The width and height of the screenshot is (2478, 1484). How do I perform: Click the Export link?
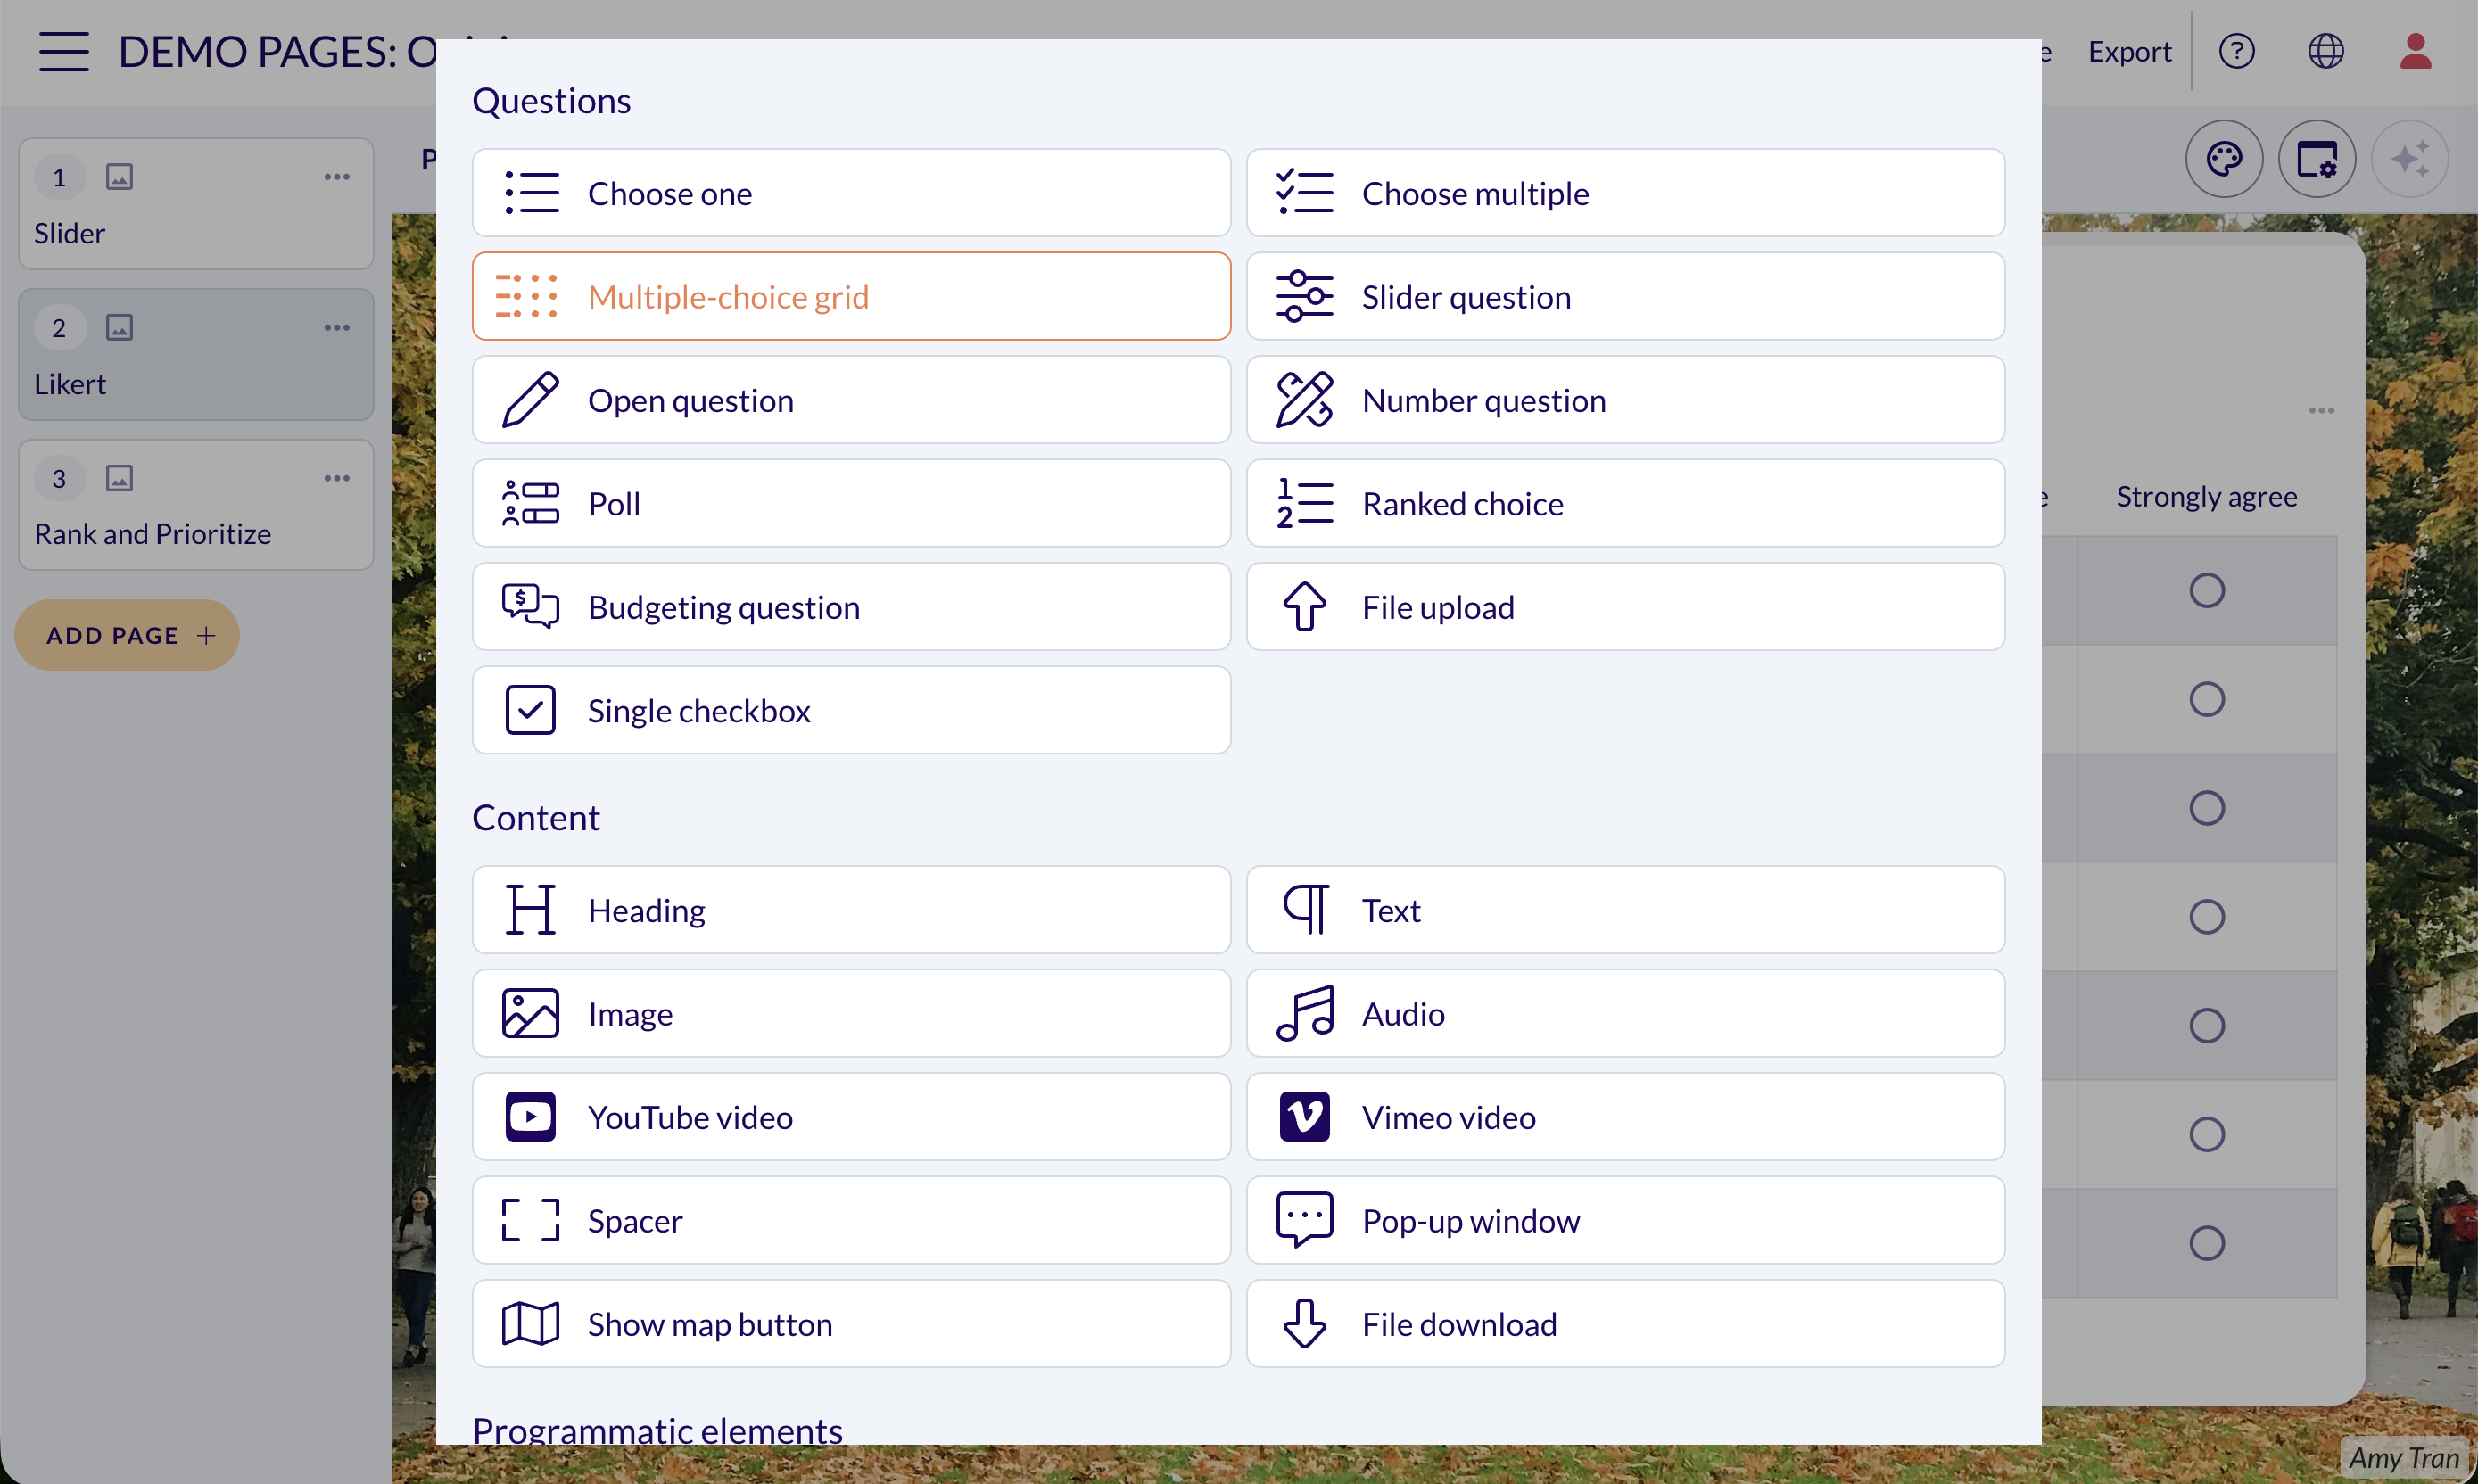click(2129, 51)
